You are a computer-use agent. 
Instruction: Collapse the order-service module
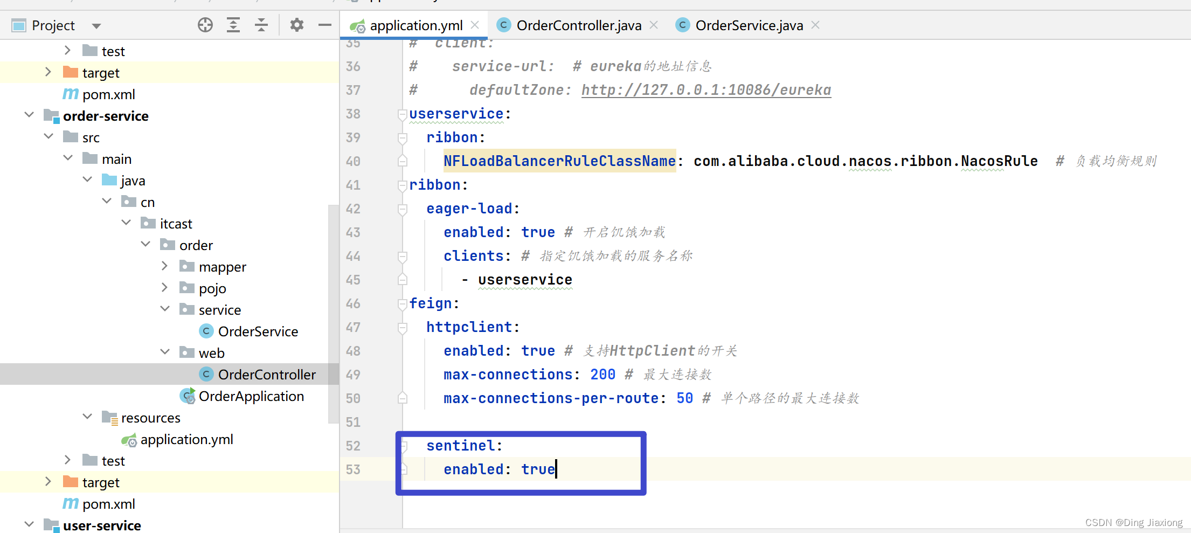pos(29,115)
